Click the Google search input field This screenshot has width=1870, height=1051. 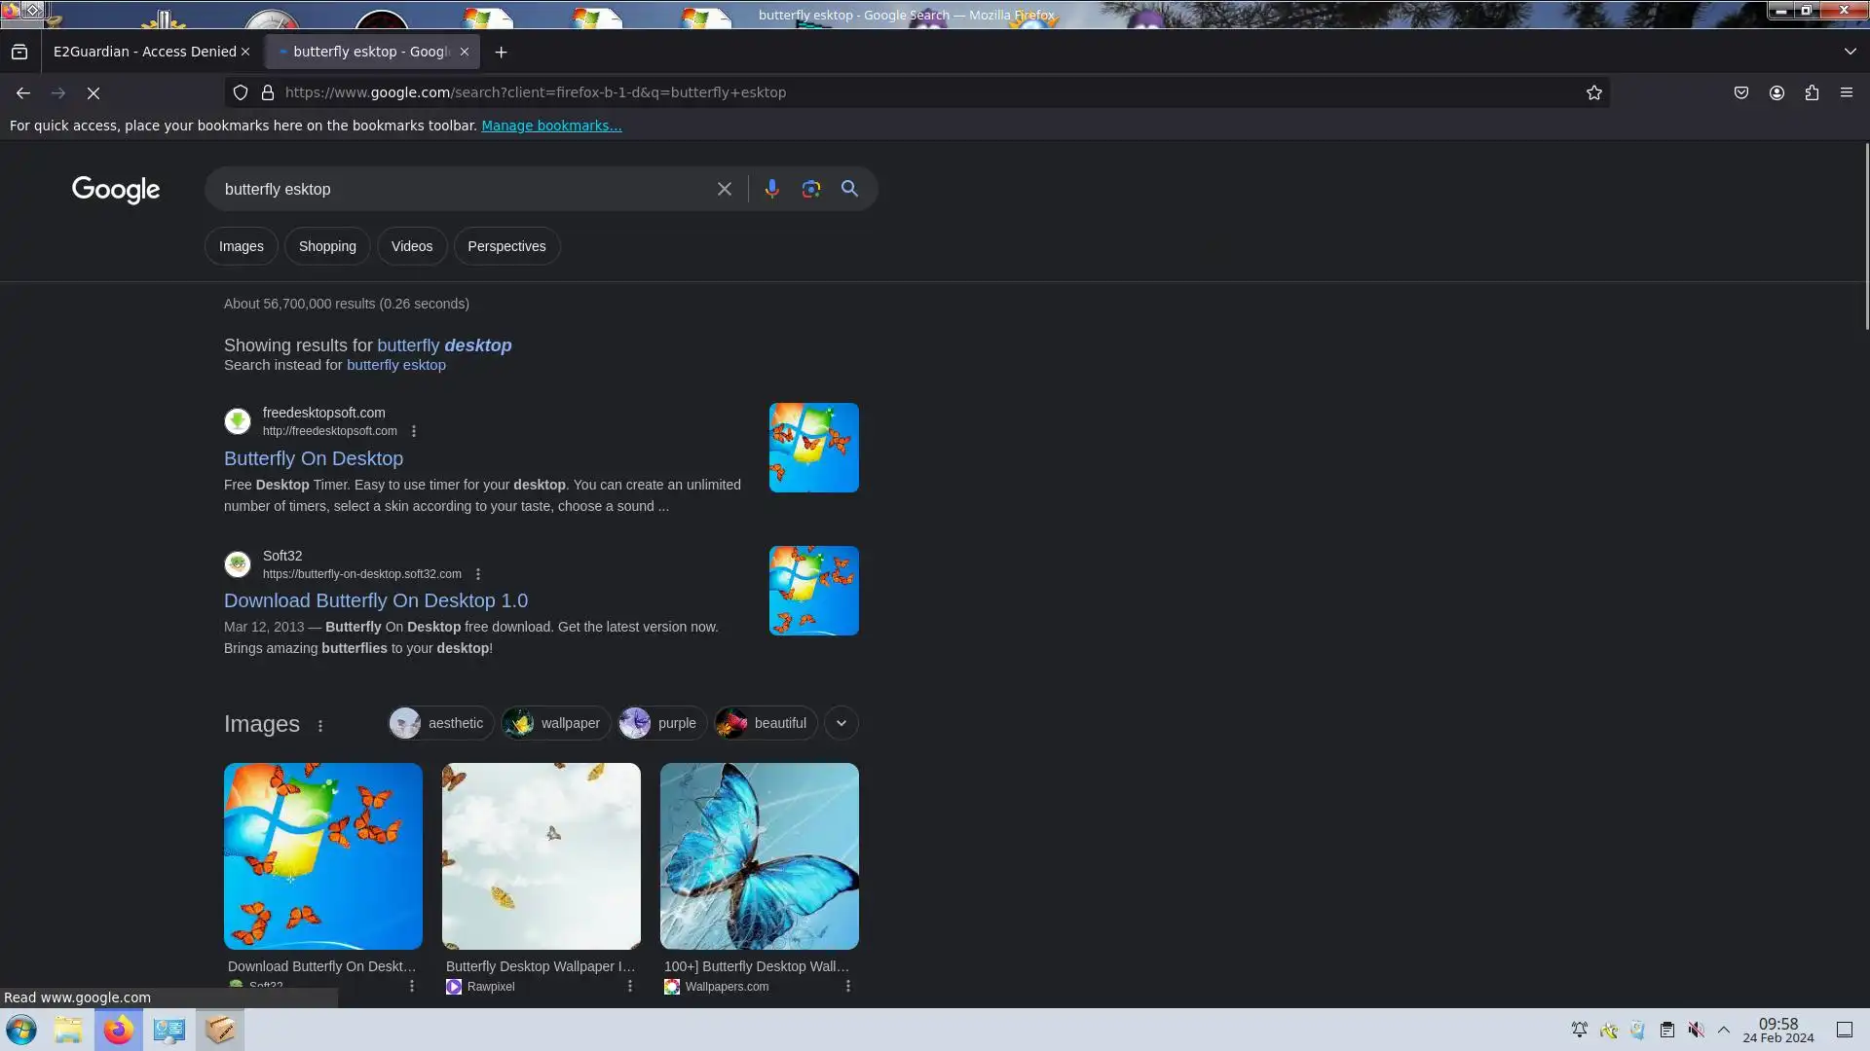[x=458, y=189]
